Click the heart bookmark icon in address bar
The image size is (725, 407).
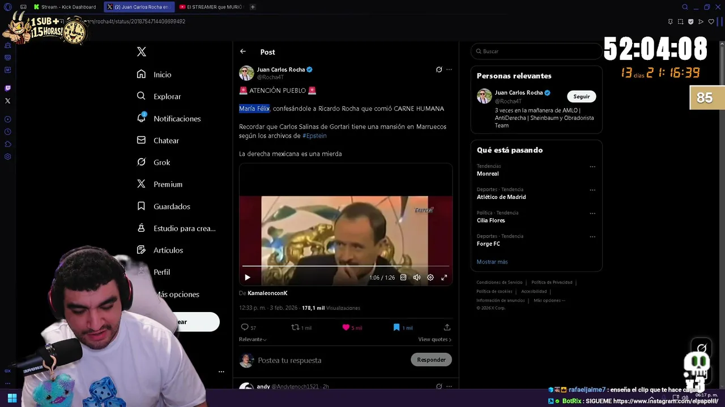point(711,21)
